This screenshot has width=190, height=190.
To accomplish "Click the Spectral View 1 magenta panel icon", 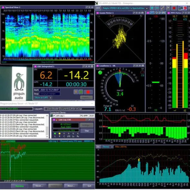I will coord(3,7).
